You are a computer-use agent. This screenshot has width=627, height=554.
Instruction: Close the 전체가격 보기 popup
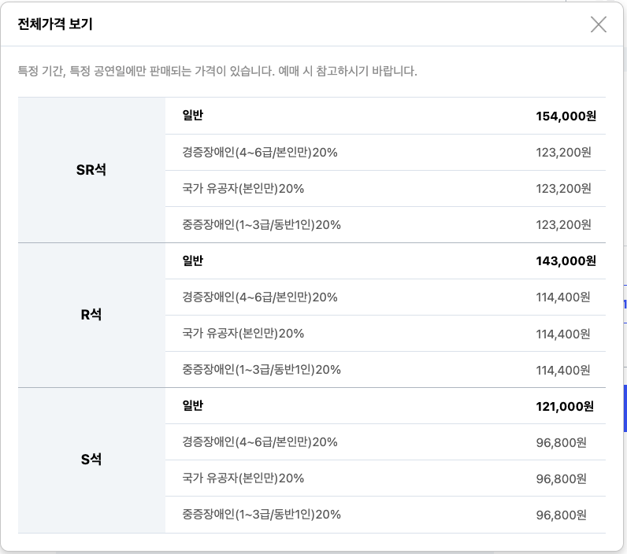pos(598,24)
